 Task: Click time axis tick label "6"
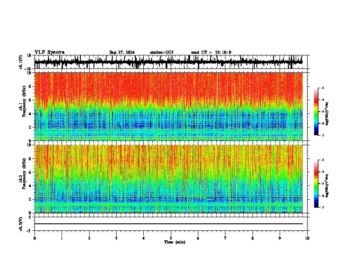click(198, 238)
